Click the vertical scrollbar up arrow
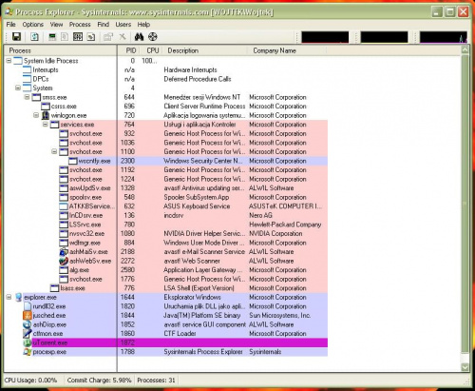475x391 pixels. (x=465, y=50)
